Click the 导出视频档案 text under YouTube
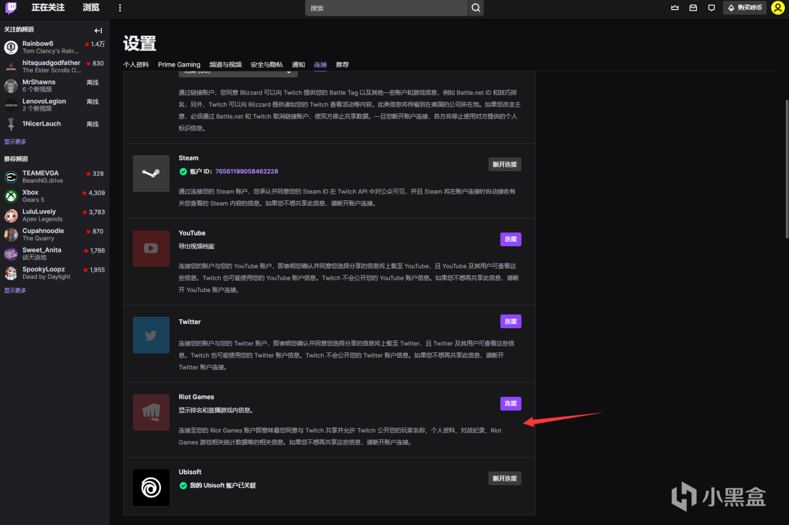789x525 pixels. [x=196, y=246]
